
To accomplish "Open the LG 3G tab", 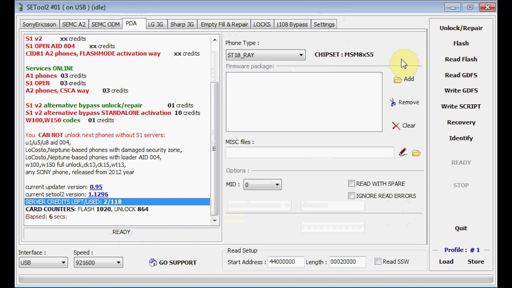I will pyautogui.click(x=156, y=24).
